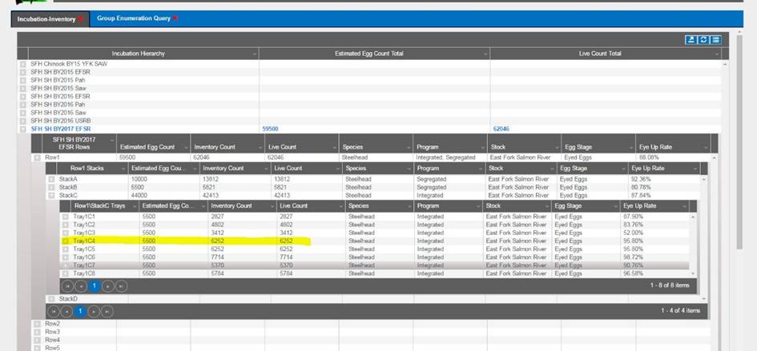
Task: Collapse the SFH SH BY2017 EFSR row
Action: tap(23, 128)
